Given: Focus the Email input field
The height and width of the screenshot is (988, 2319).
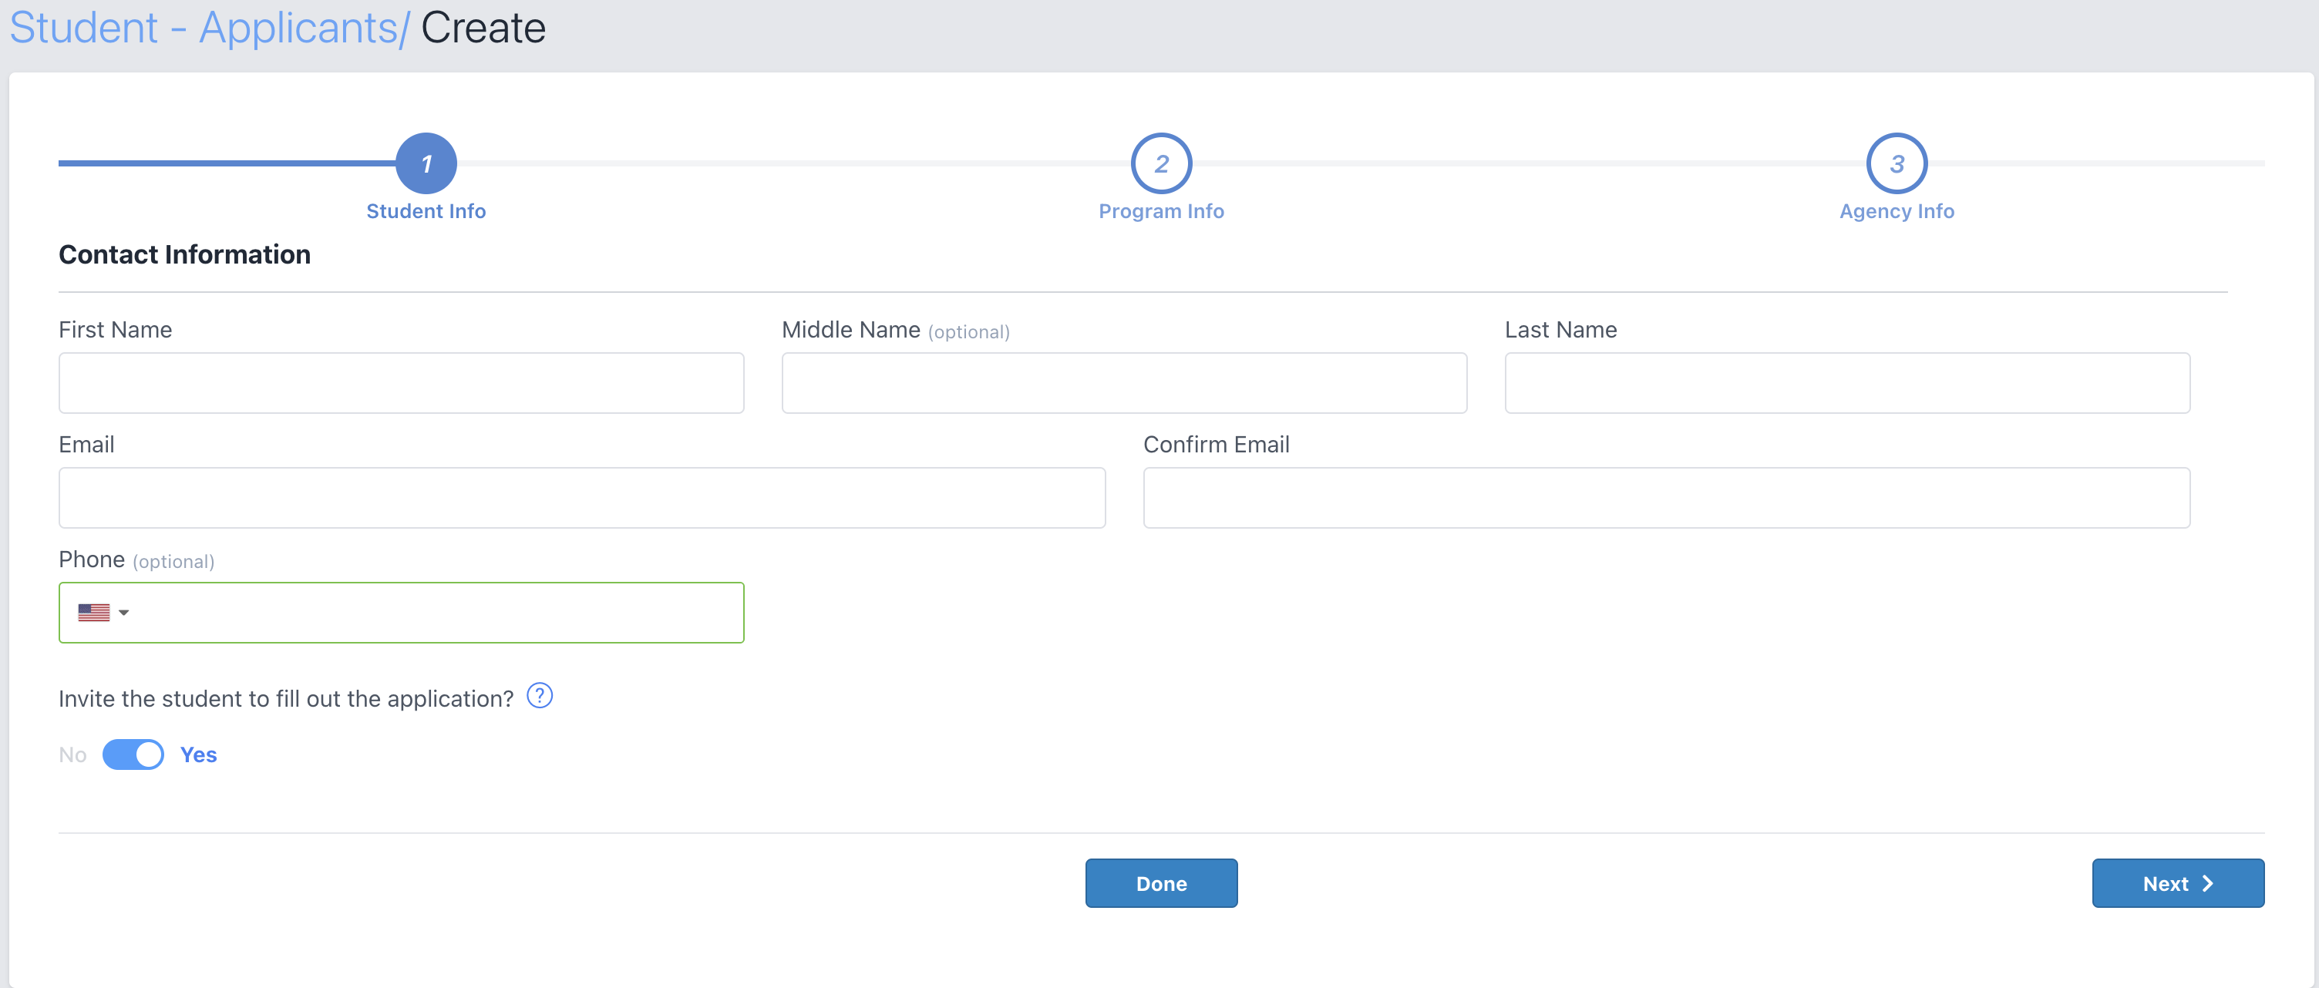Looking at the screenshot, I should point(583,498).
